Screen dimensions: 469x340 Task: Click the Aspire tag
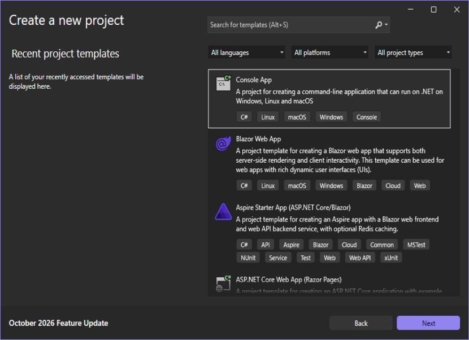(292, 245)
